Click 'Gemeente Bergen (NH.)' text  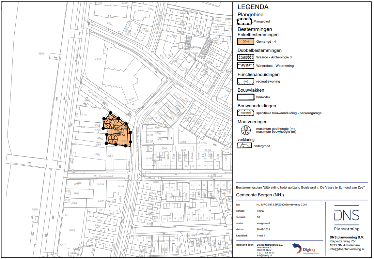point(260,195)
